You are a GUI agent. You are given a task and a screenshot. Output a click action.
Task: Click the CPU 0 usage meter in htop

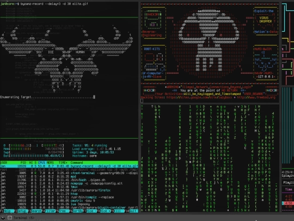click(x=17, y=146)
